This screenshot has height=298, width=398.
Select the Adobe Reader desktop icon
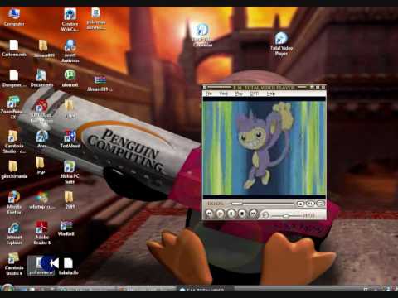pos(42,233)
